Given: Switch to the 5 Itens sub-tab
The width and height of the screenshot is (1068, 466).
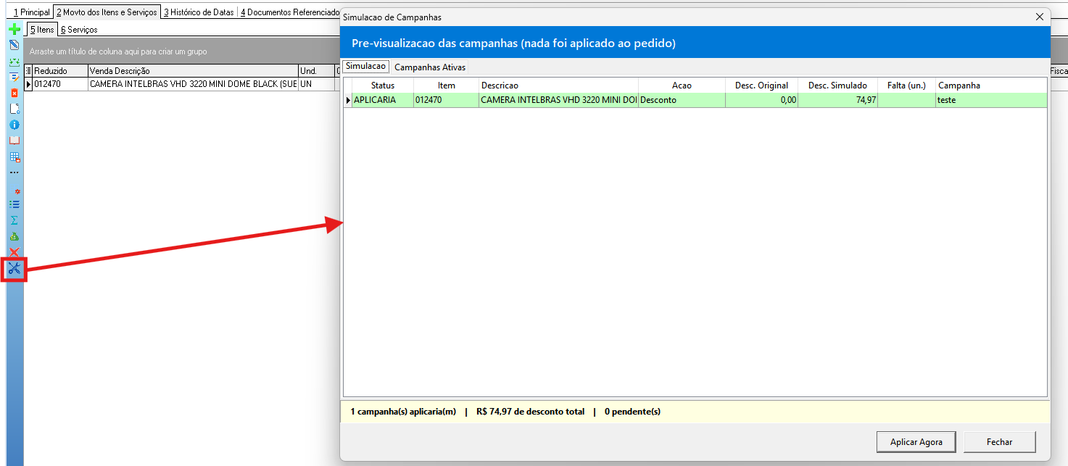Looking at the screenshot, I should [x=42, y=30].
